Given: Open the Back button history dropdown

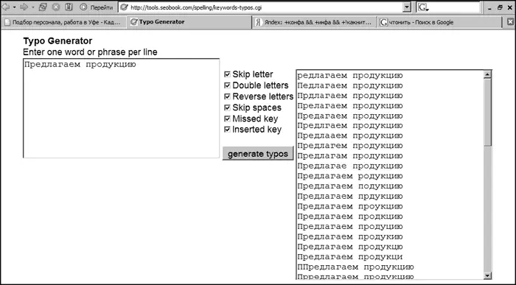Looking at the screenshot, I should click(15, 7).
